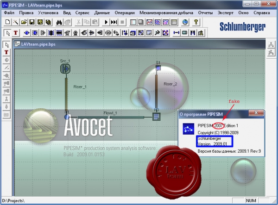
Task: Select the Src_1 source object on canvas
Action: click(65, 68)
